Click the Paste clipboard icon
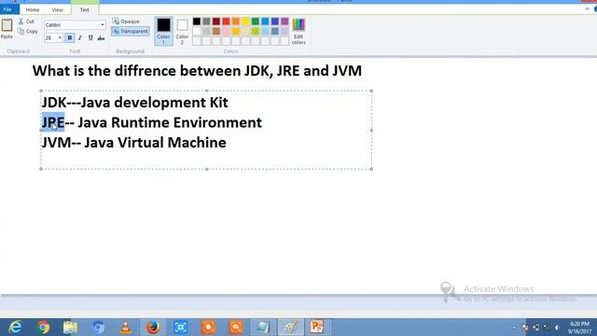This screenshot has width=597, height=336. [7, 25]
